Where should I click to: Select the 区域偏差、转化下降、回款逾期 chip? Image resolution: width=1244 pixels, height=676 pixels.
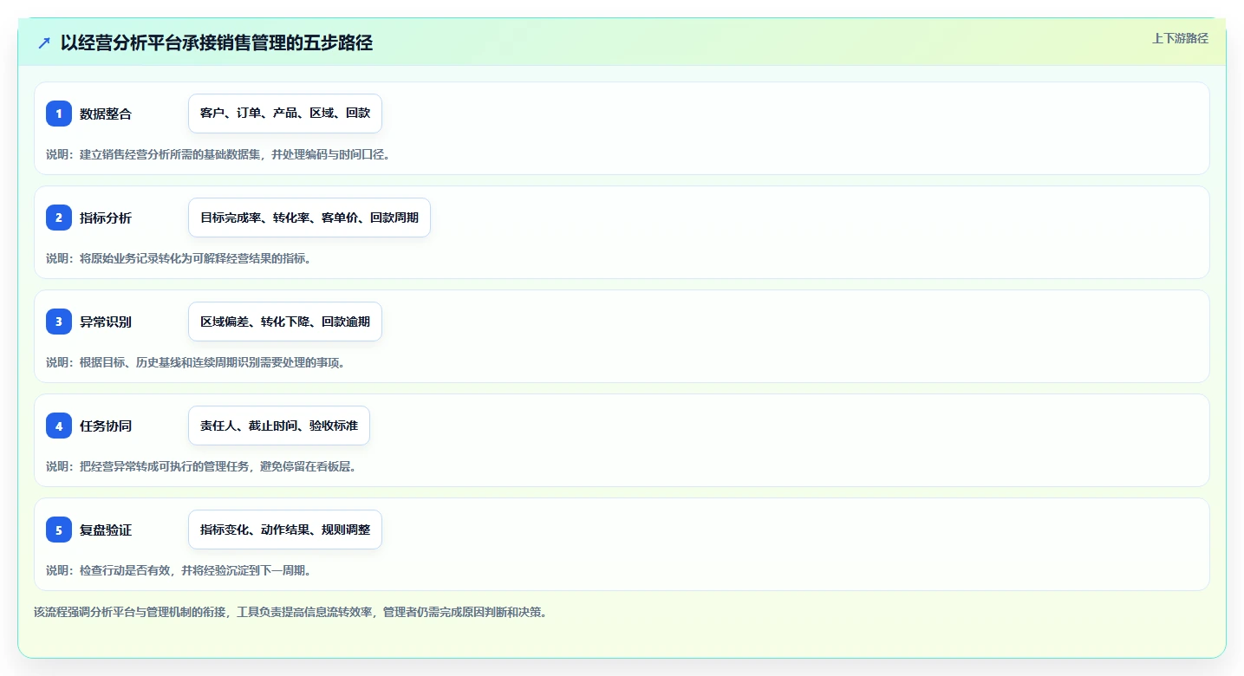pyautogui.click(x=285, y=322)
